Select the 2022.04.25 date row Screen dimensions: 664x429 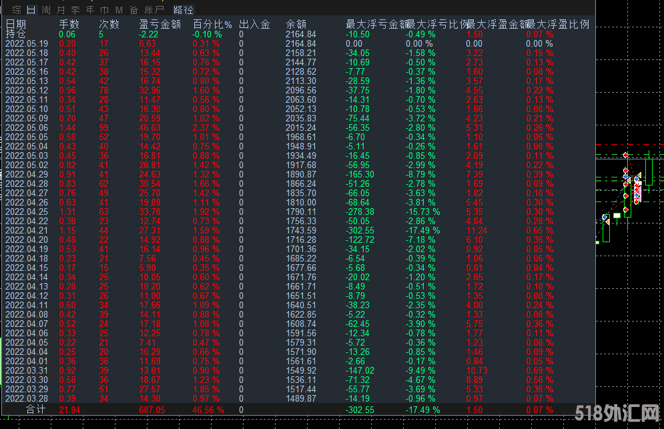pos(27,211)
